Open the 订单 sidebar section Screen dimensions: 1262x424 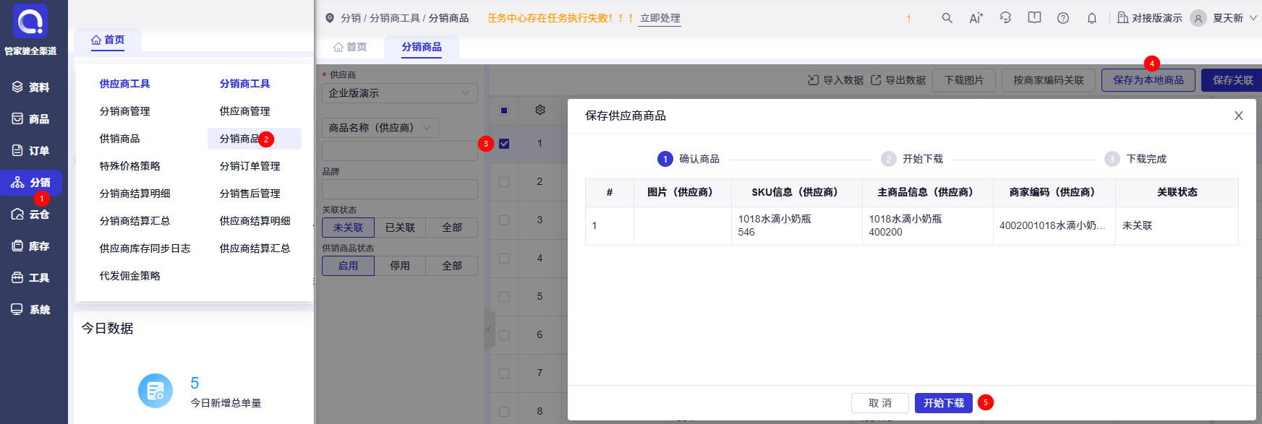30,151
